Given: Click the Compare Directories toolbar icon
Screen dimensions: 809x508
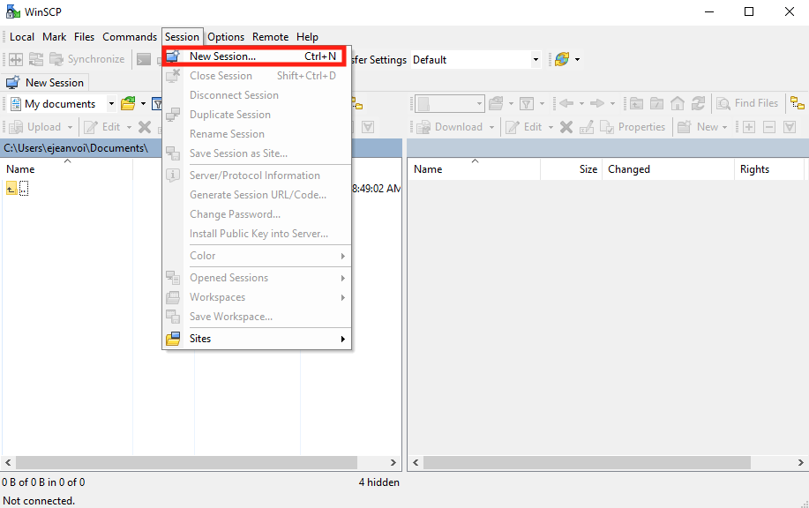Looking at the screenshot, I should coord(16,60).
